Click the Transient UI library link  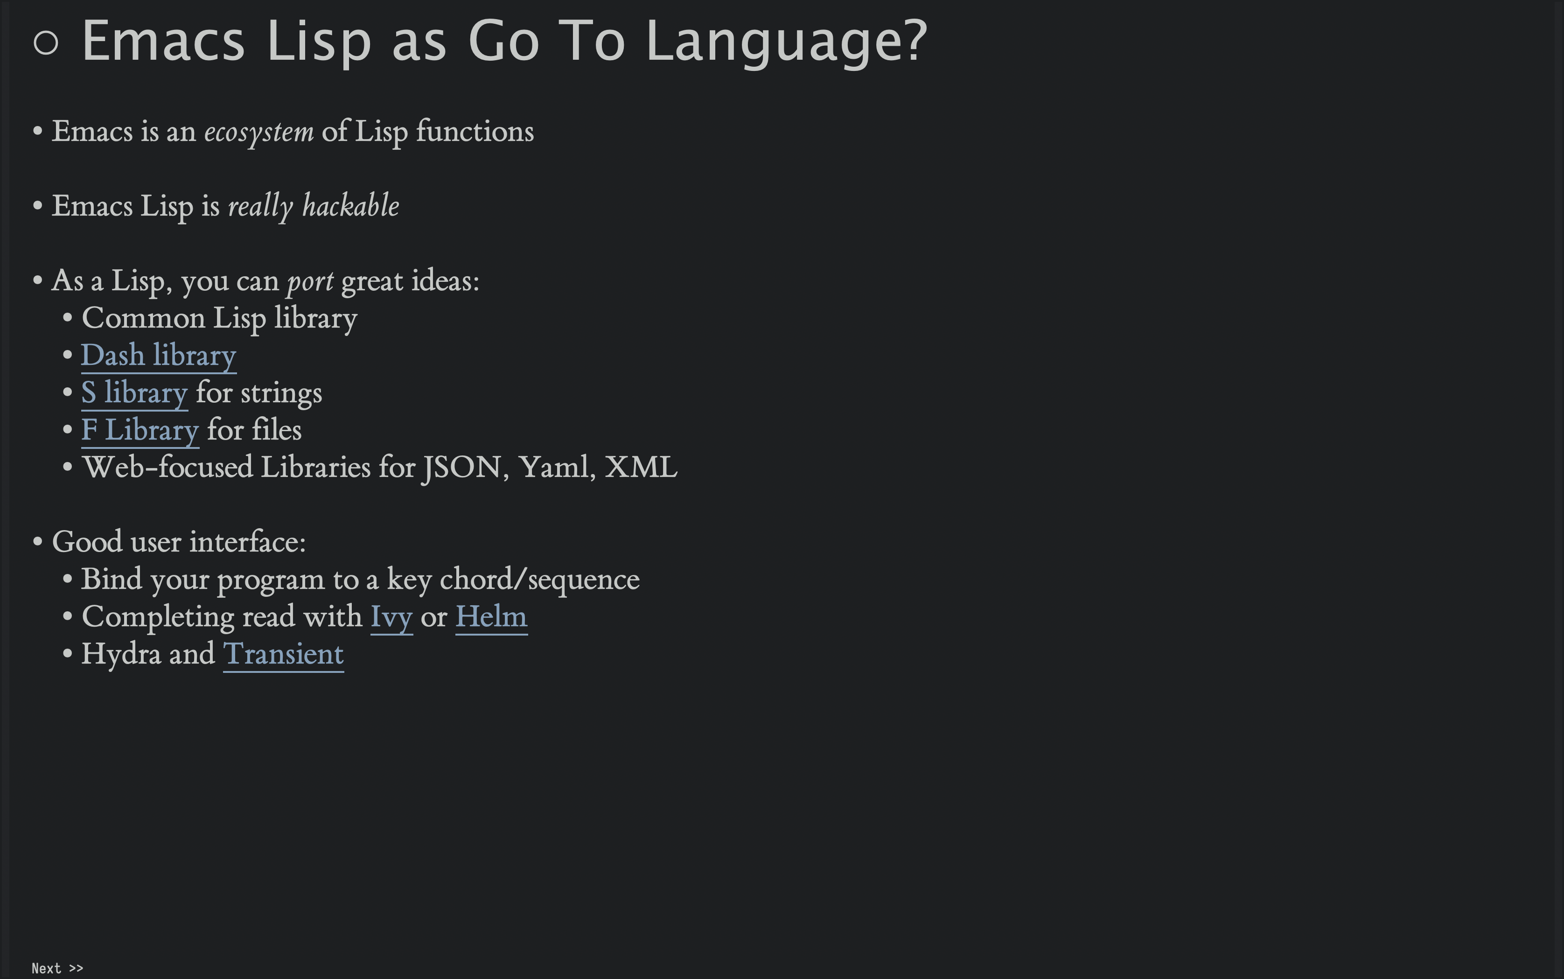click(x=283, y=654)
